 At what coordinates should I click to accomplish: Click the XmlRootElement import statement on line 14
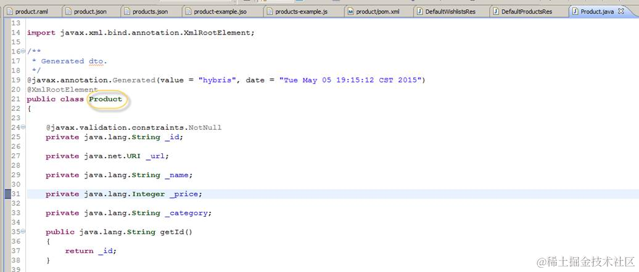(141, 33)
